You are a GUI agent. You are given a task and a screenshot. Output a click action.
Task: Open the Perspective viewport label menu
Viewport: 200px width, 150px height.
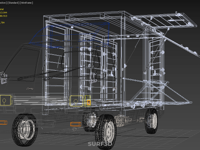click(3, 3)
